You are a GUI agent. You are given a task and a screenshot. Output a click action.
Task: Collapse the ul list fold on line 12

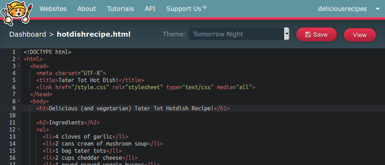click(x=19, y=129)
